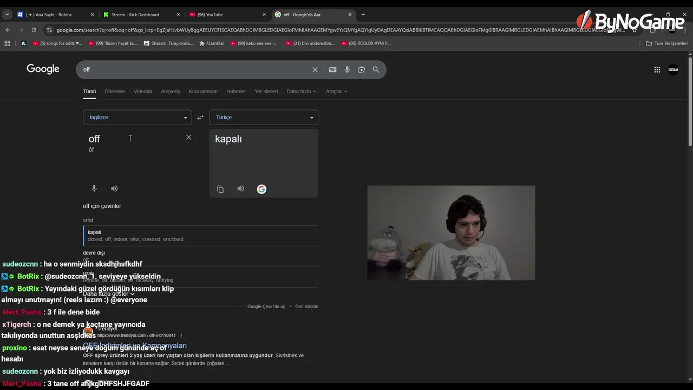This screenshot has height=390, width=693.
Task: Open the Tümü results tab
Action: click(x=89, y=92)
